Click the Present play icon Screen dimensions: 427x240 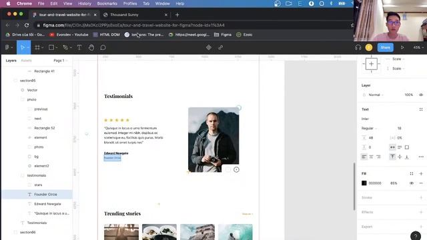pyautogui.click(x=402, y=47)
